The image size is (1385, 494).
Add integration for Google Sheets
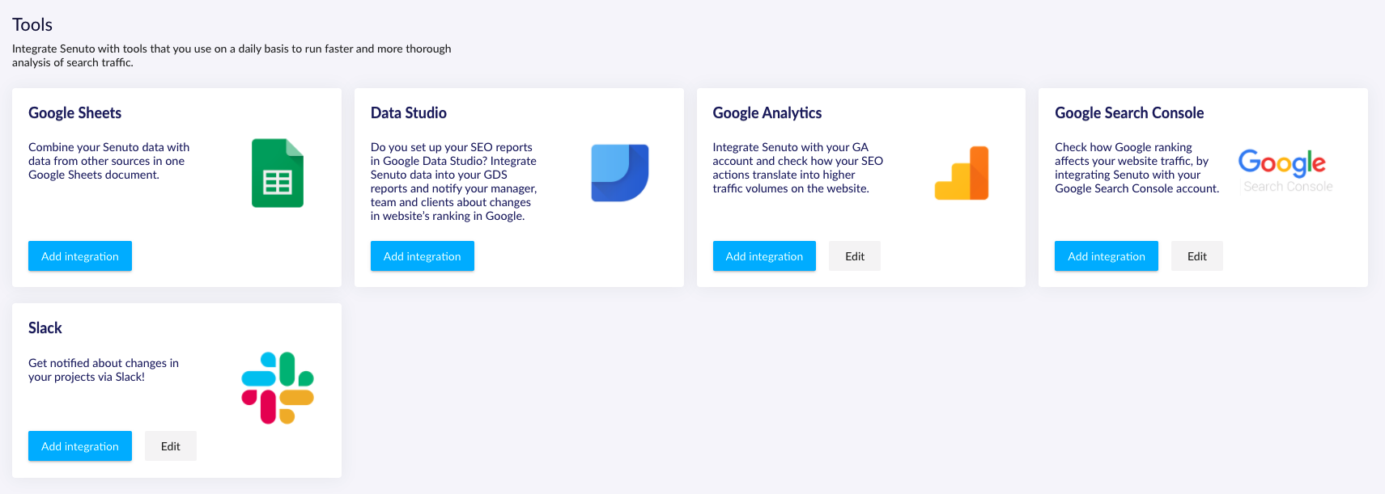point(80,256)
